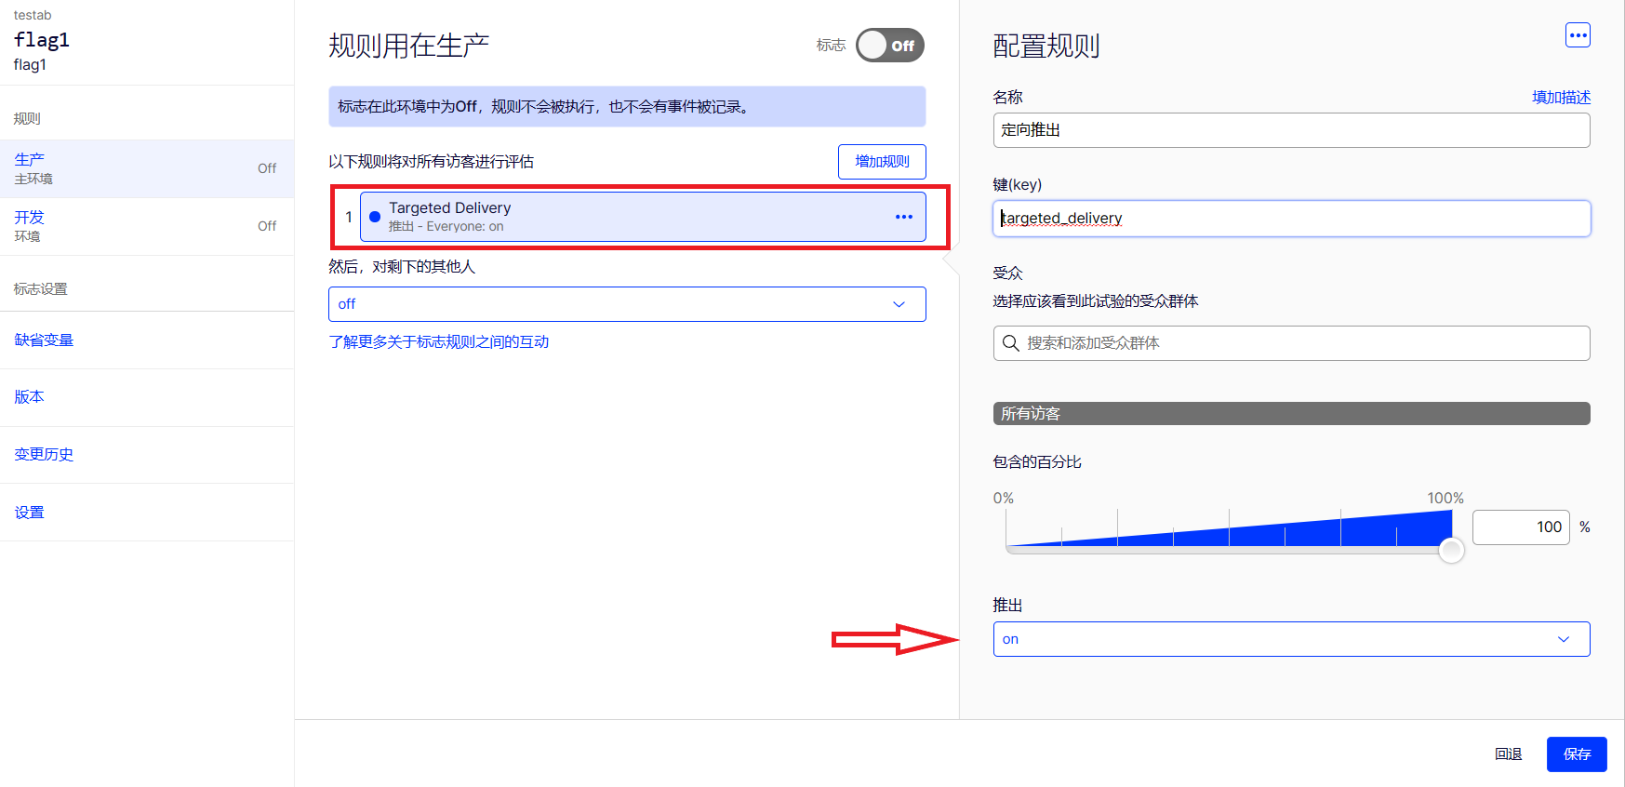Open the 'off' dropdown for remaining visitors
Image resolution: width=1625 pixels, height=787 pixels.
tap(627, 304)
